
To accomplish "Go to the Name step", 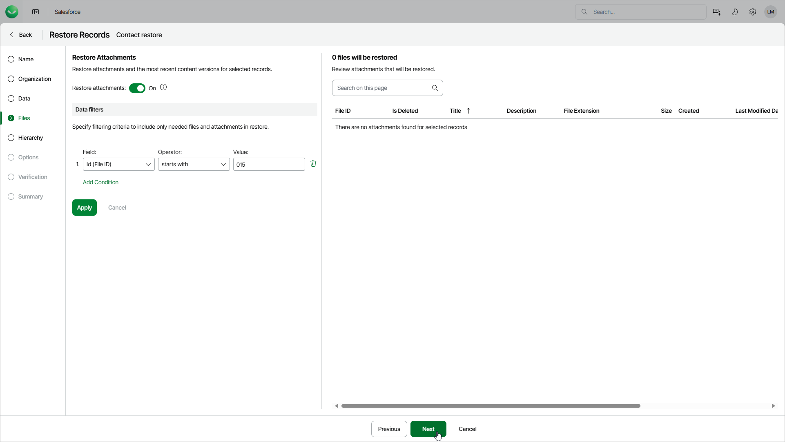I will [x=26, y=59].
